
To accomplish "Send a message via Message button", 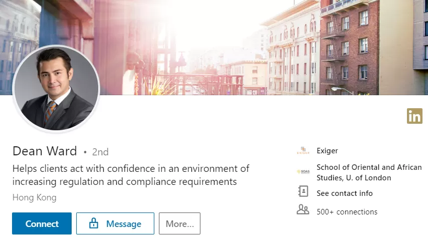I will pyautogui.click(x=115, y=223).
